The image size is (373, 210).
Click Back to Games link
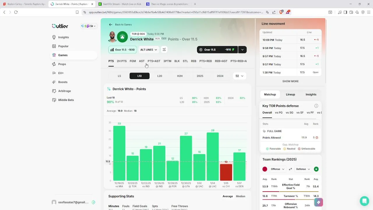pyautogui.click(x=123, y=24)
